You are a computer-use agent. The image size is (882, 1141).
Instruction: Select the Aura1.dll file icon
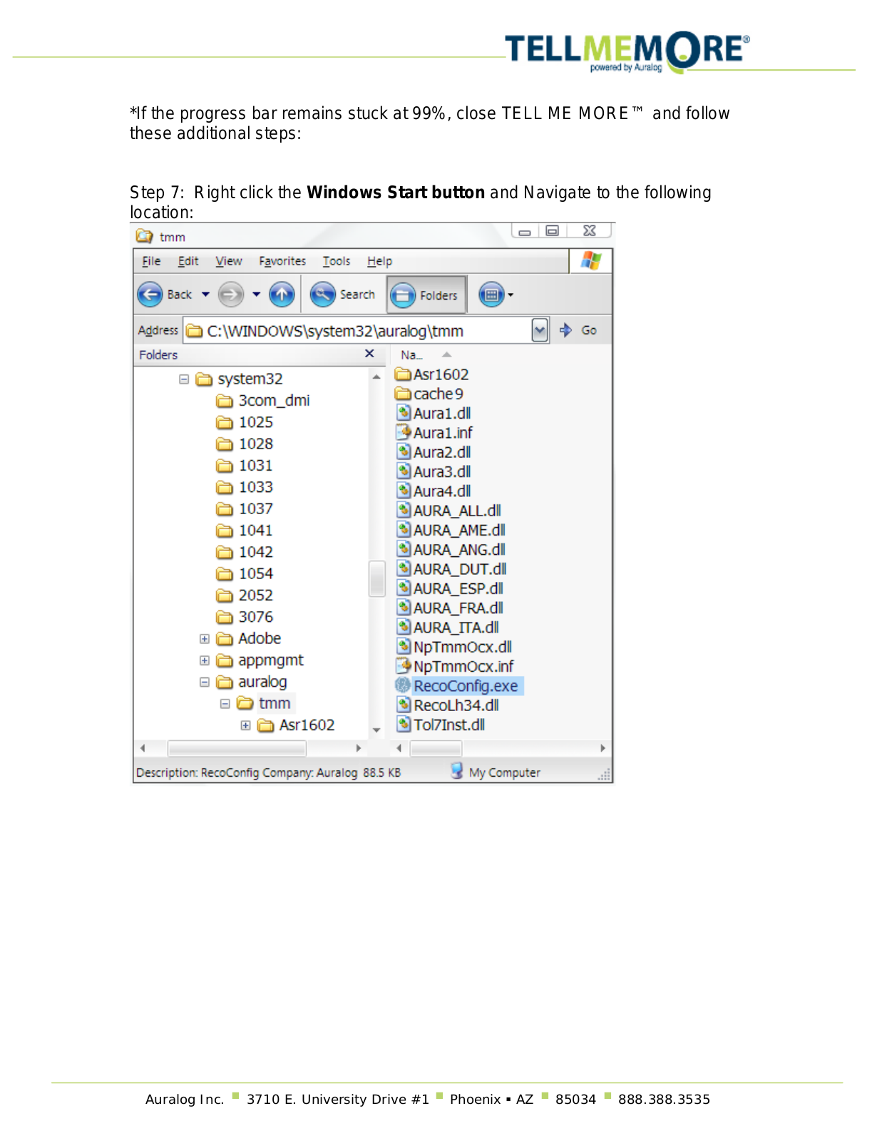(404, 413)
